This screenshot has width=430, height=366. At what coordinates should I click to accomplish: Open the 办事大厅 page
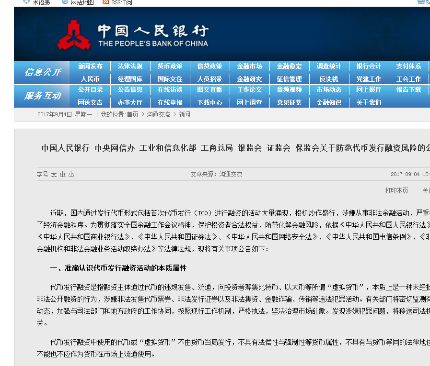click(130, 103)
